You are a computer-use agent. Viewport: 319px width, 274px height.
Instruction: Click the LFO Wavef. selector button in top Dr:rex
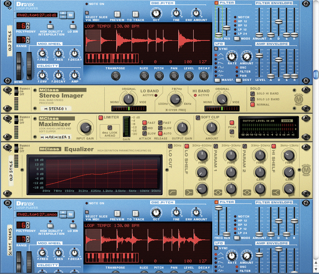[x=218, y=80]
